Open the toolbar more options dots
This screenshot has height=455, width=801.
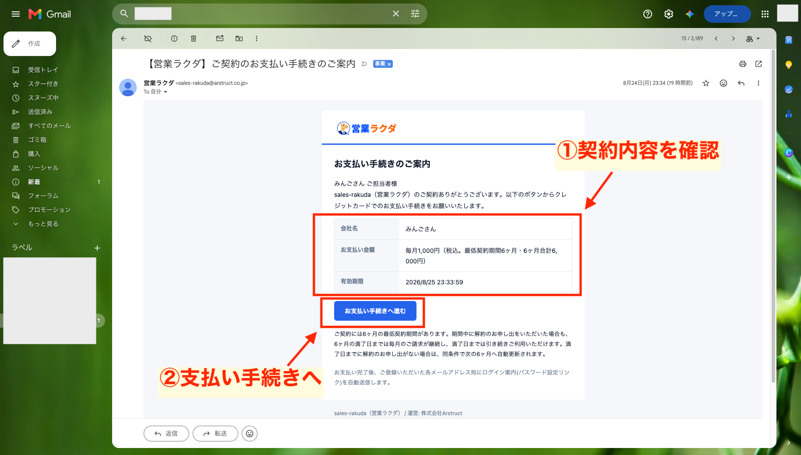click(x=257, y=38)
